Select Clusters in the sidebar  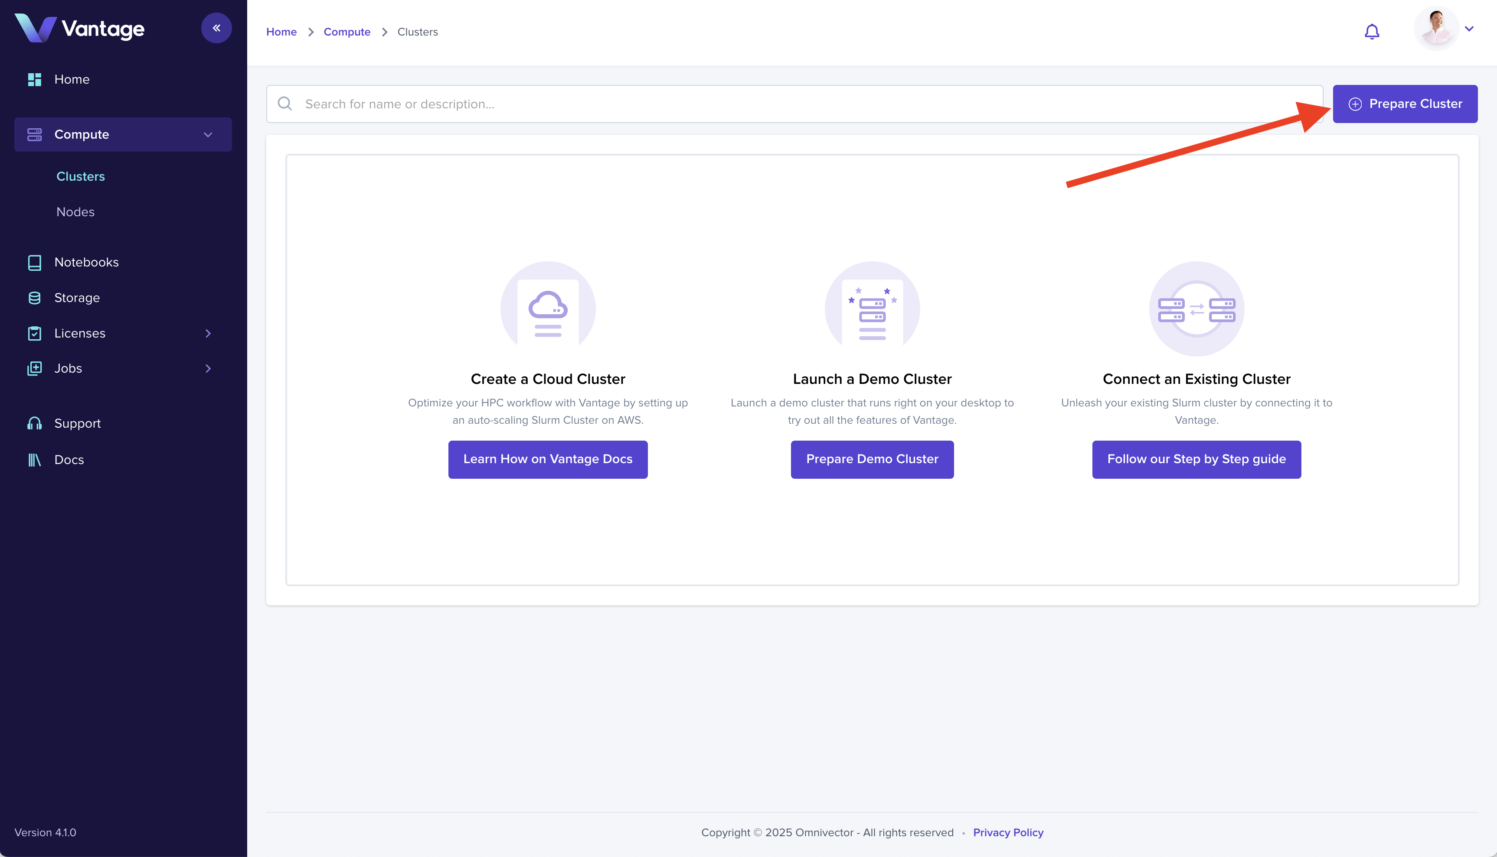point(81,177)
